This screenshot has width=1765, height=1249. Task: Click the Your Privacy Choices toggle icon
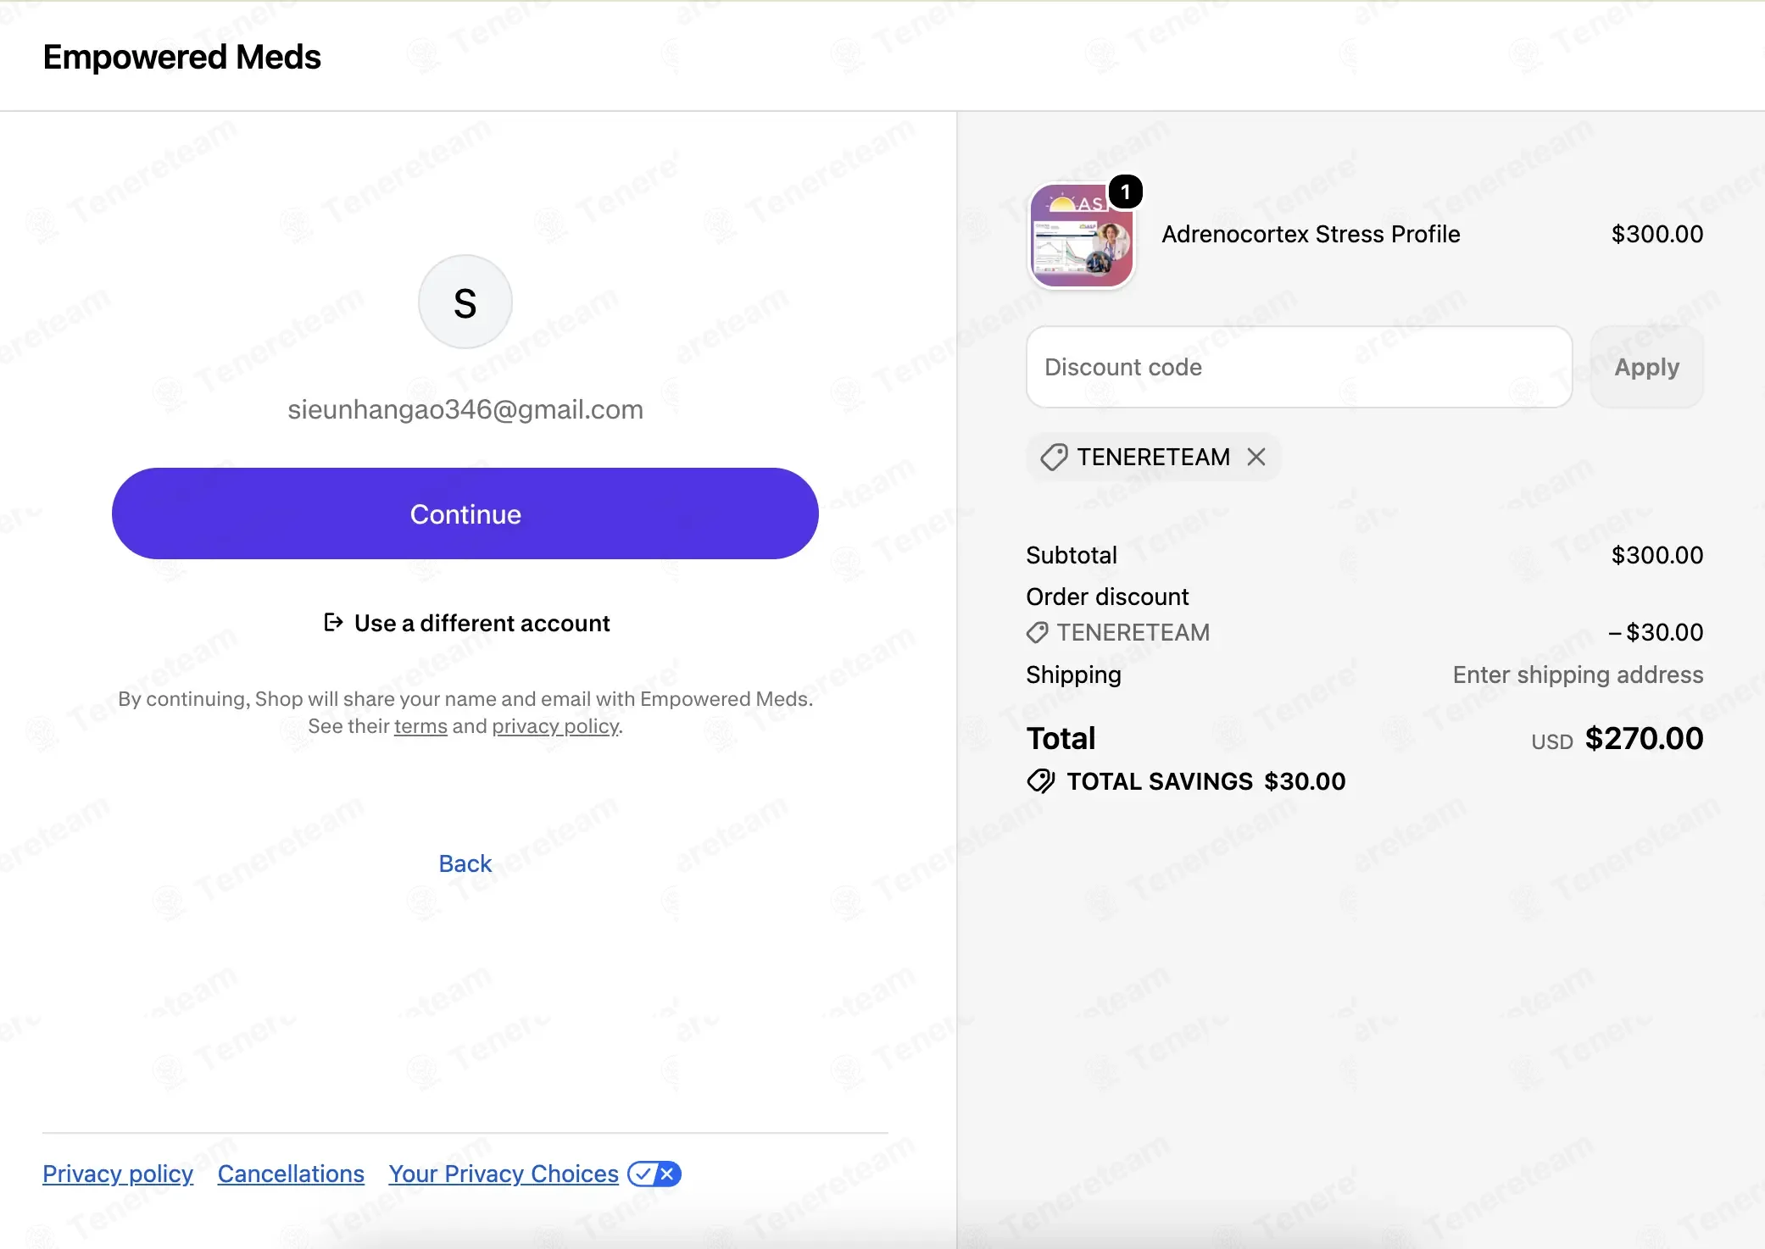(654, 1174)
